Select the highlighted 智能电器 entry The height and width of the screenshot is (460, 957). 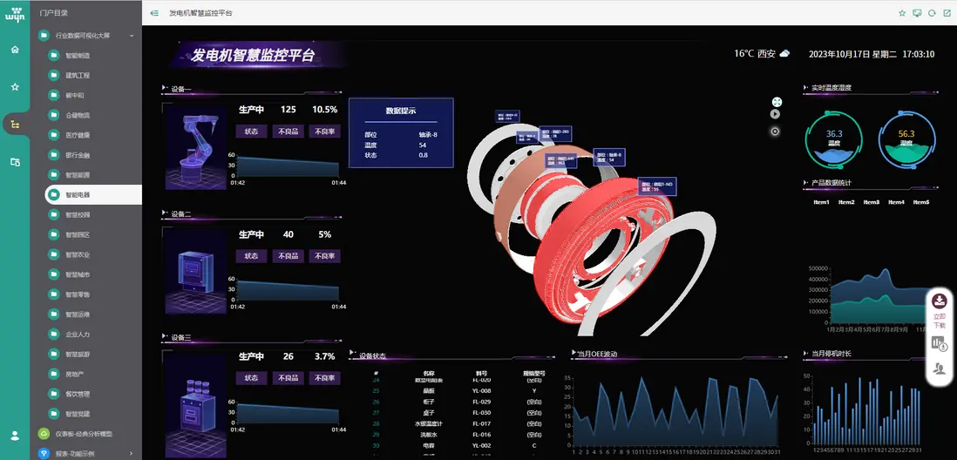[93, 194]
